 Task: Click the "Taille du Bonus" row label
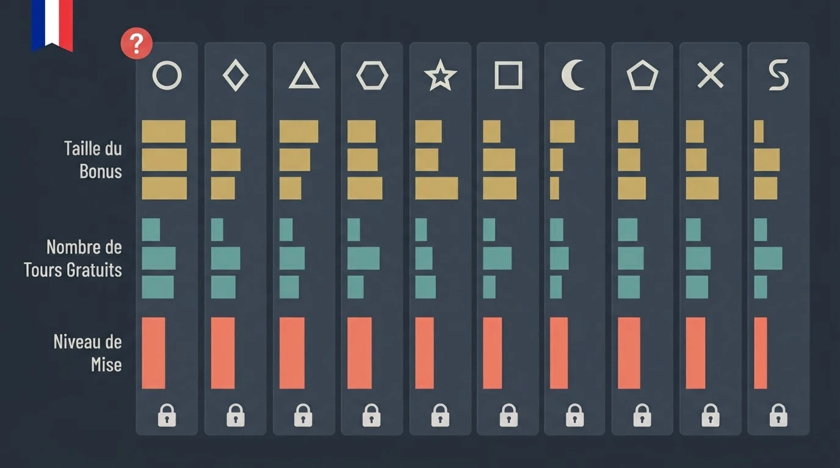[x=93, y=160]
